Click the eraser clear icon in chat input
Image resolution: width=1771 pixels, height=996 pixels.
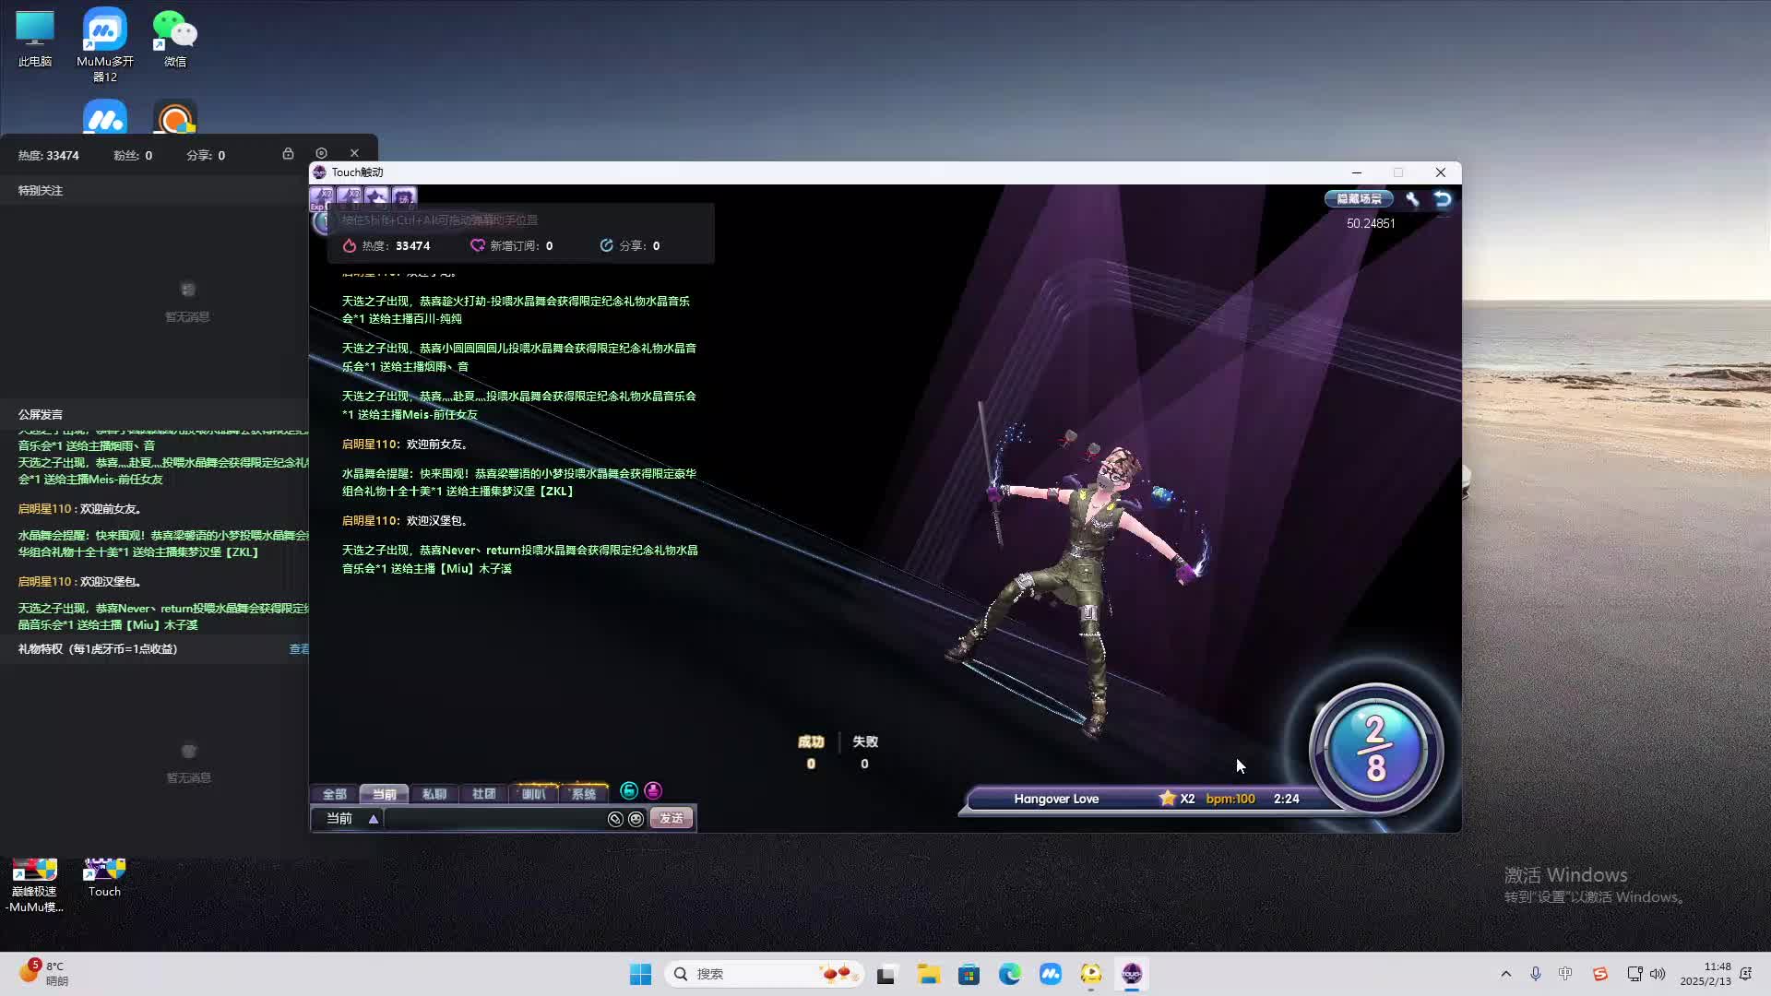615,819
